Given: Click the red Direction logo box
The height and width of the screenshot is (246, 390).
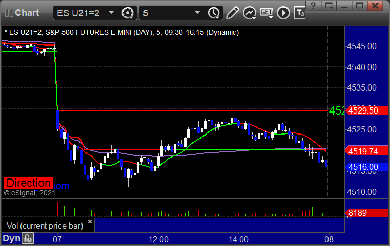Looking at the screenshot, I should (28, 183).
